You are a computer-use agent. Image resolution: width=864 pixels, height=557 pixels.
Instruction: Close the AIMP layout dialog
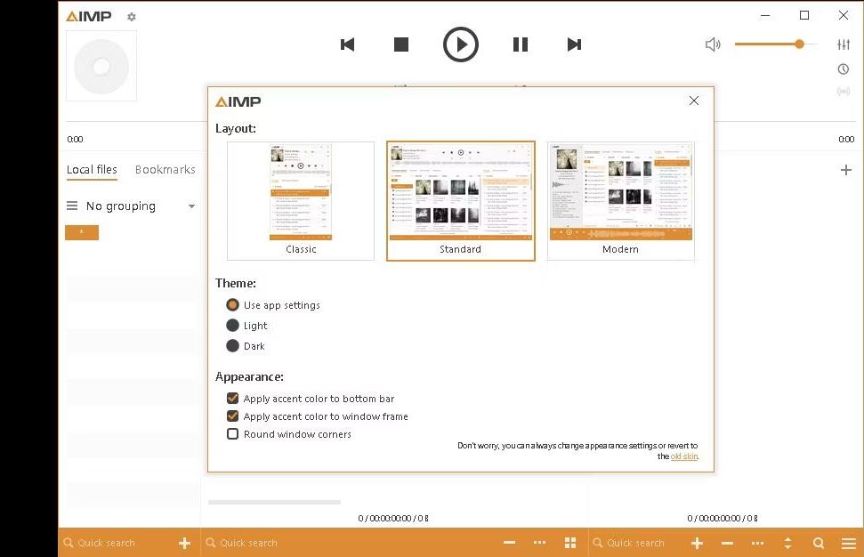click(694, 101)
